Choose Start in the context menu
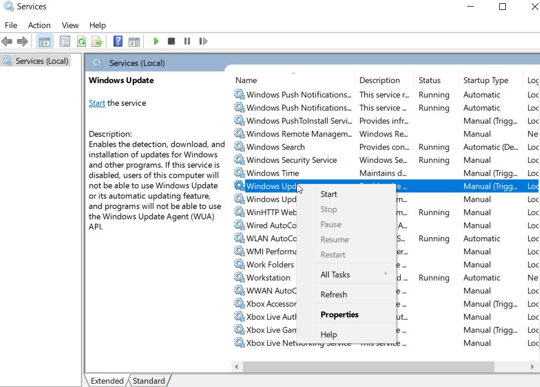This screenshot has height=387, width=540. point(347,194)
